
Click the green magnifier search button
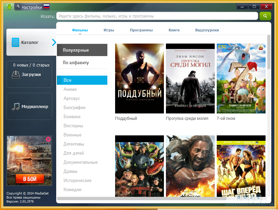[265, 16]
